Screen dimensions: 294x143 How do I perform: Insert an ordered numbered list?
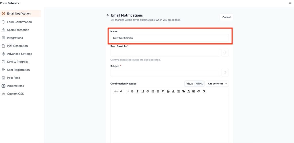click(x=153, y=91)
